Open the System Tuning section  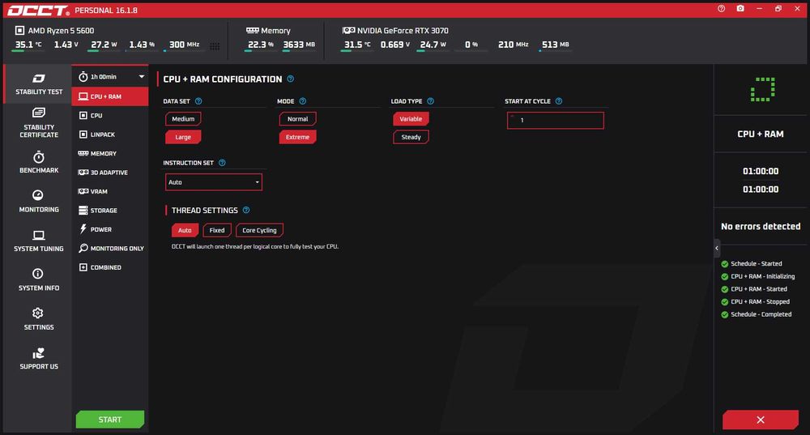click(x=39, y=241)
